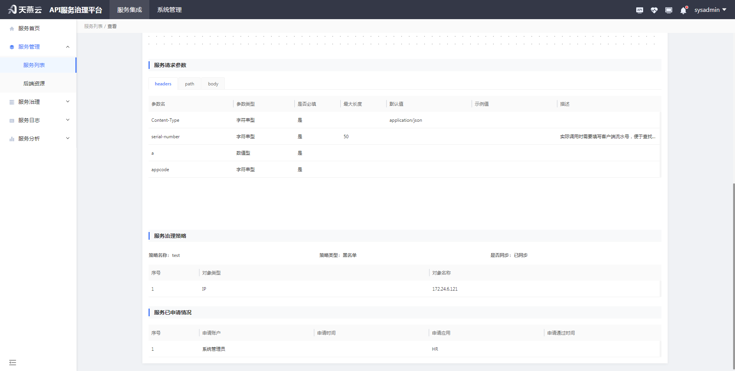This screenshot has width=735, height=371.
Task: Select the 服务管理 layers icon
Action: [x=11, y=46]
